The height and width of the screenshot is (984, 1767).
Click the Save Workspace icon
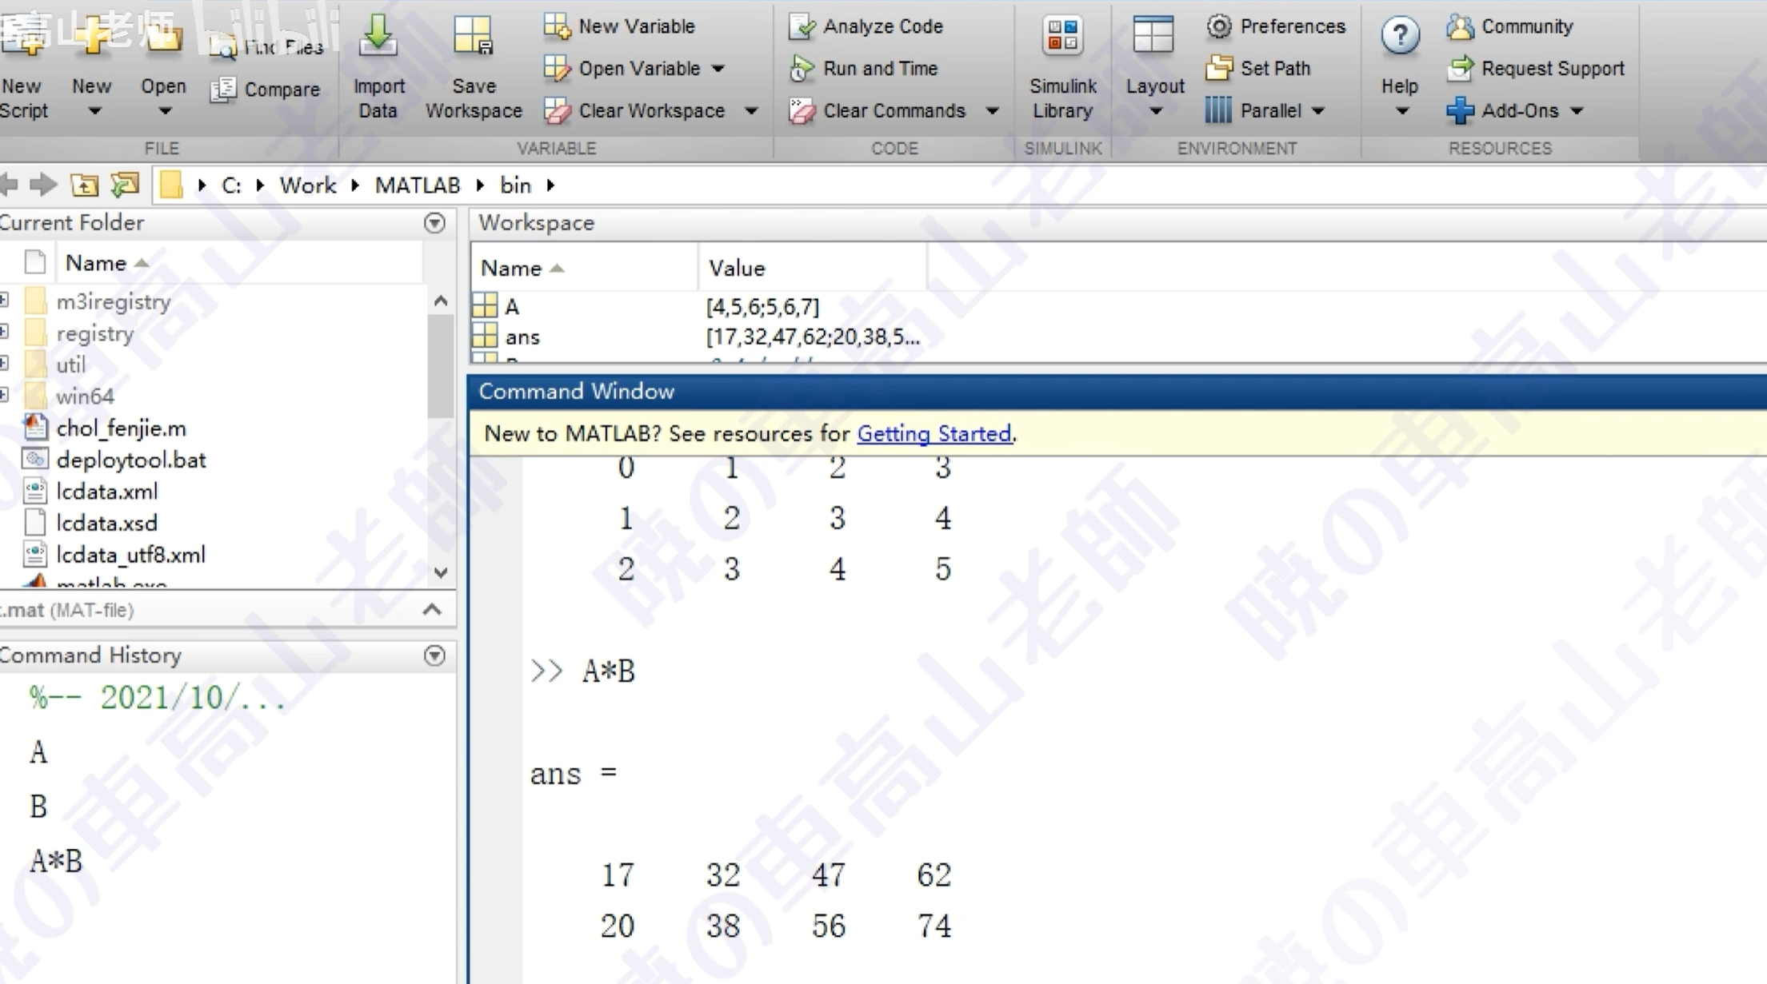473,36
